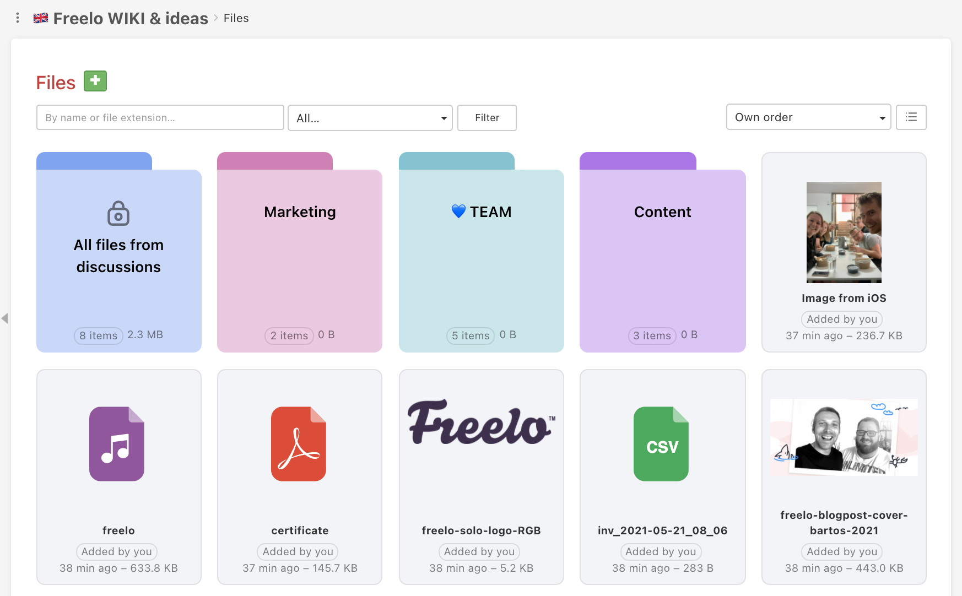The width and height of the screenshot is (962, 596).
Task: Click the 3 items badge on Content
Action: click(x=652, y=335)
